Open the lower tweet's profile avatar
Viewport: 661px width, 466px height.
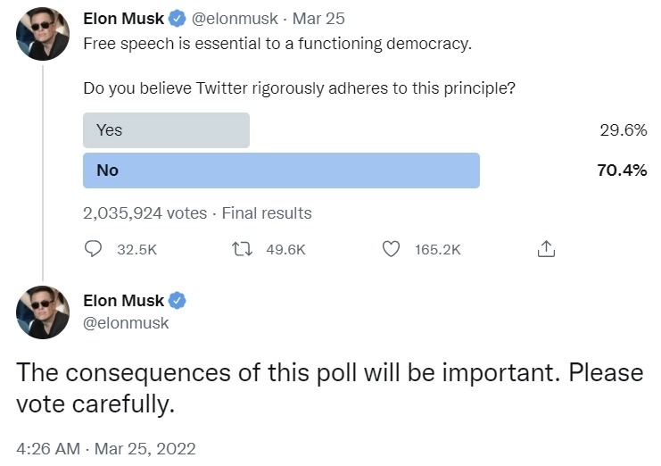(x=43, y=312)
